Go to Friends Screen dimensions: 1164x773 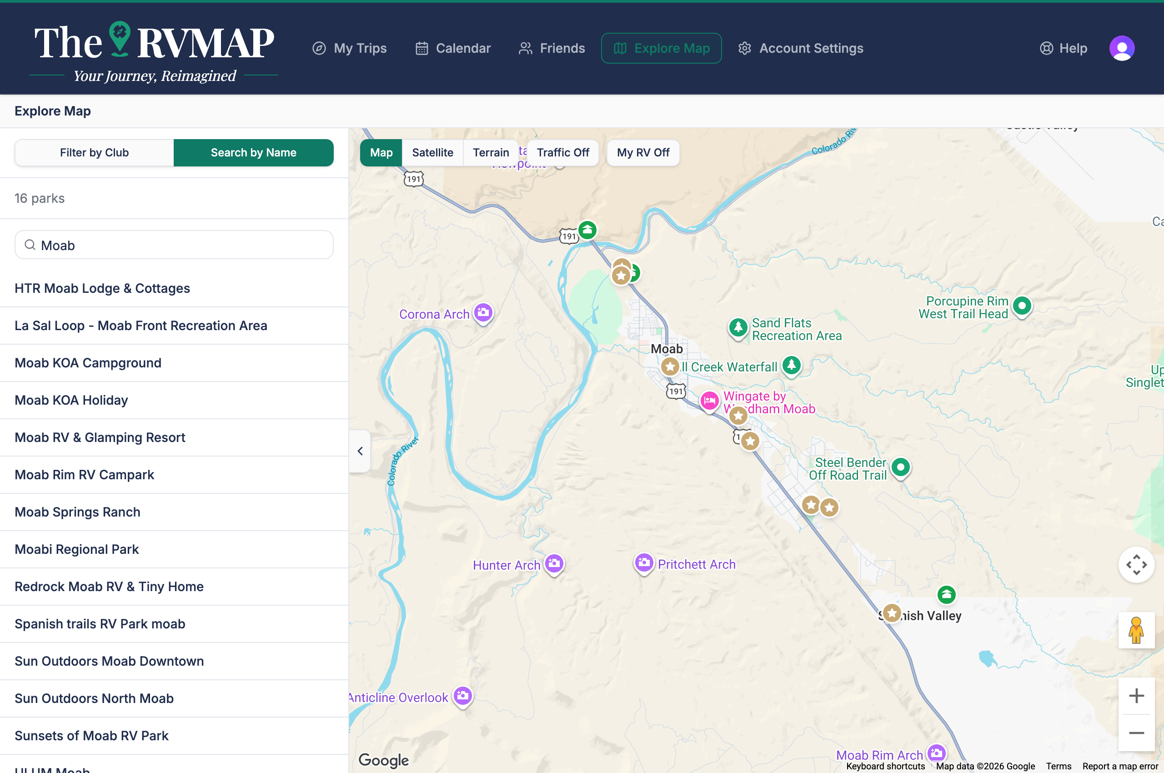tap(552, 48)
